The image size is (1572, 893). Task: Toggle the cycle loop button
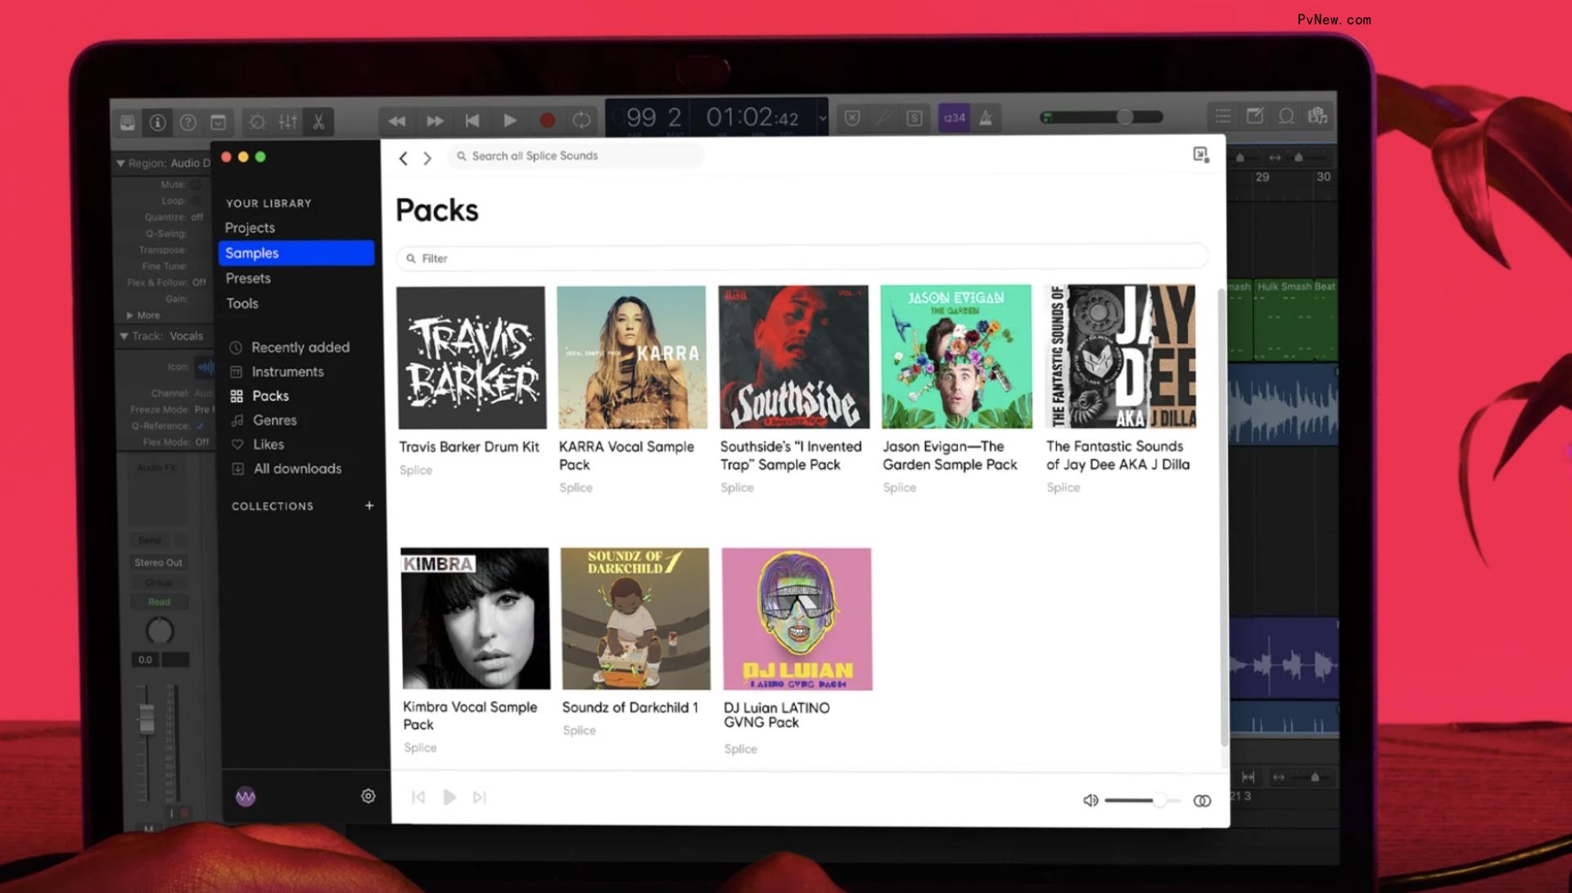581,121
